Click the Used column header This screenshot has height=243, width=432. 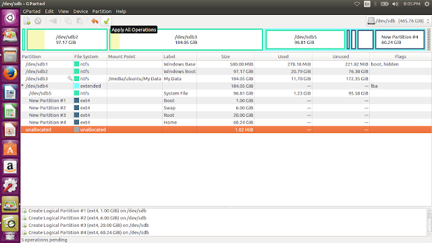(x=283, y=57)
